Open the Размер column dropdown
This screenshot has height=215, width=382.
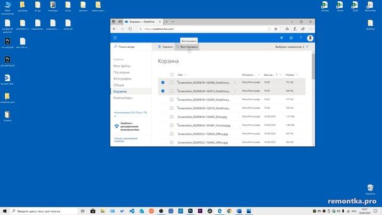297,75
